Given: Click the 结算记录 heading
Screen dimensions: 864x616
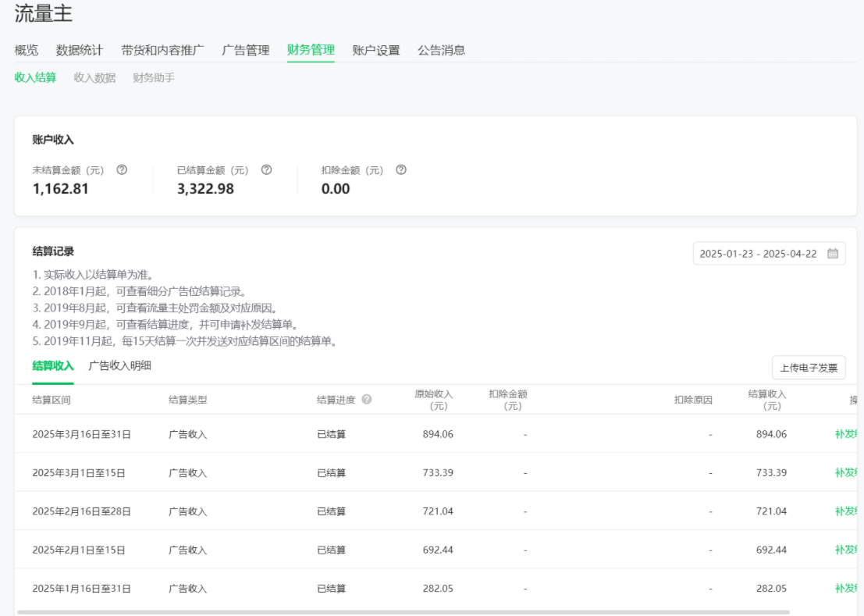Looking at the screenshot, I should point(53,251).
